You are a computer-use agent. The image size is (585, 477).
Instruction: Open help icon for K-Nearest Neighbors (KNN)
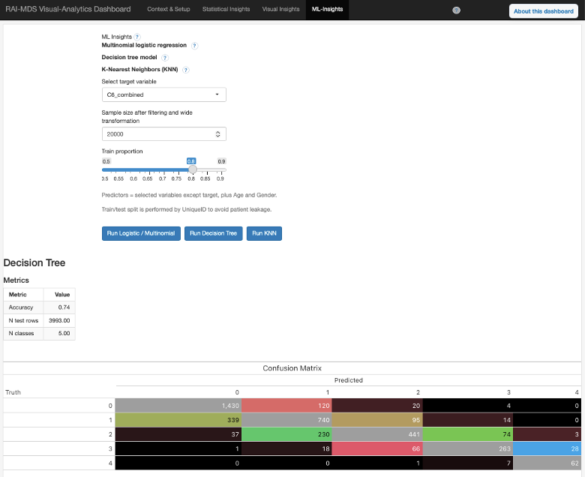coord(186,70)
